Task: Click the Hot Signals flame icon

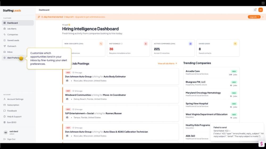Action: (x=146, y=44)
